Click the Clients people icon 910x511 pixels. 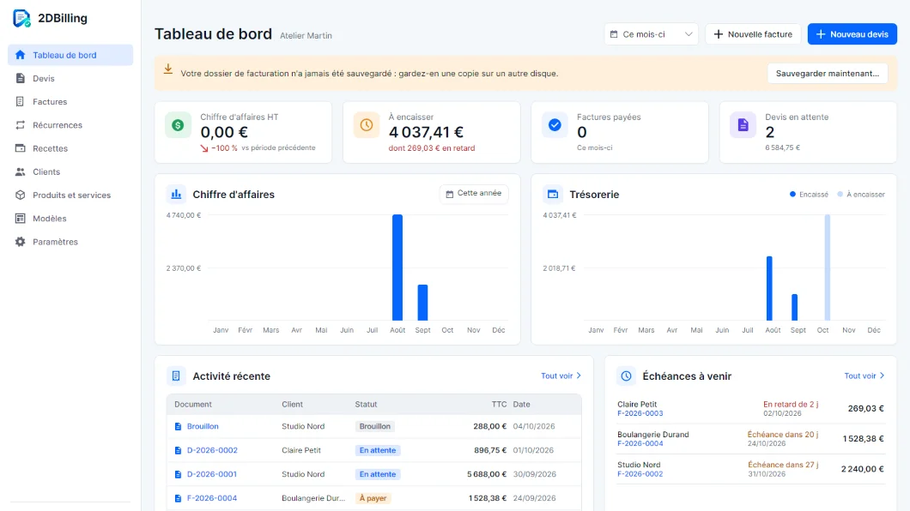pos(21,171)
